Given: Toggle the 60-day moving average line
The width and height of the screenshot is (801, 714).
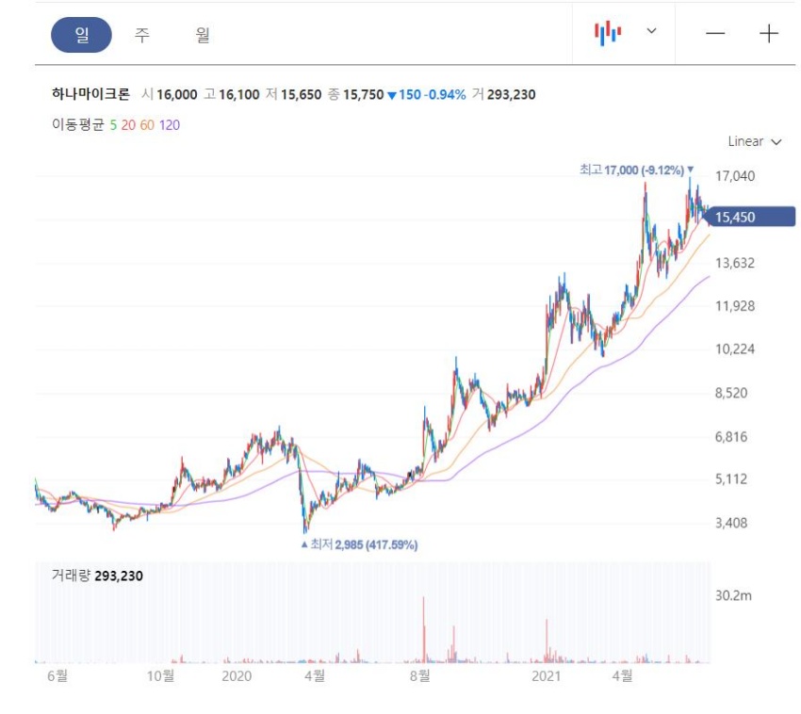Looking at the screenshot, I should [x=146, y=124].
